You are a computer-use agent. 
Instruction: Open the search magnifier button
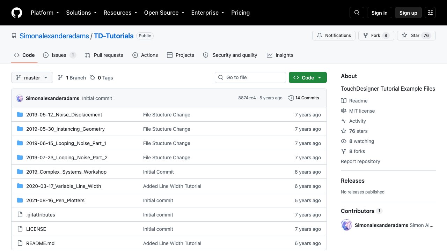point(357,13)
